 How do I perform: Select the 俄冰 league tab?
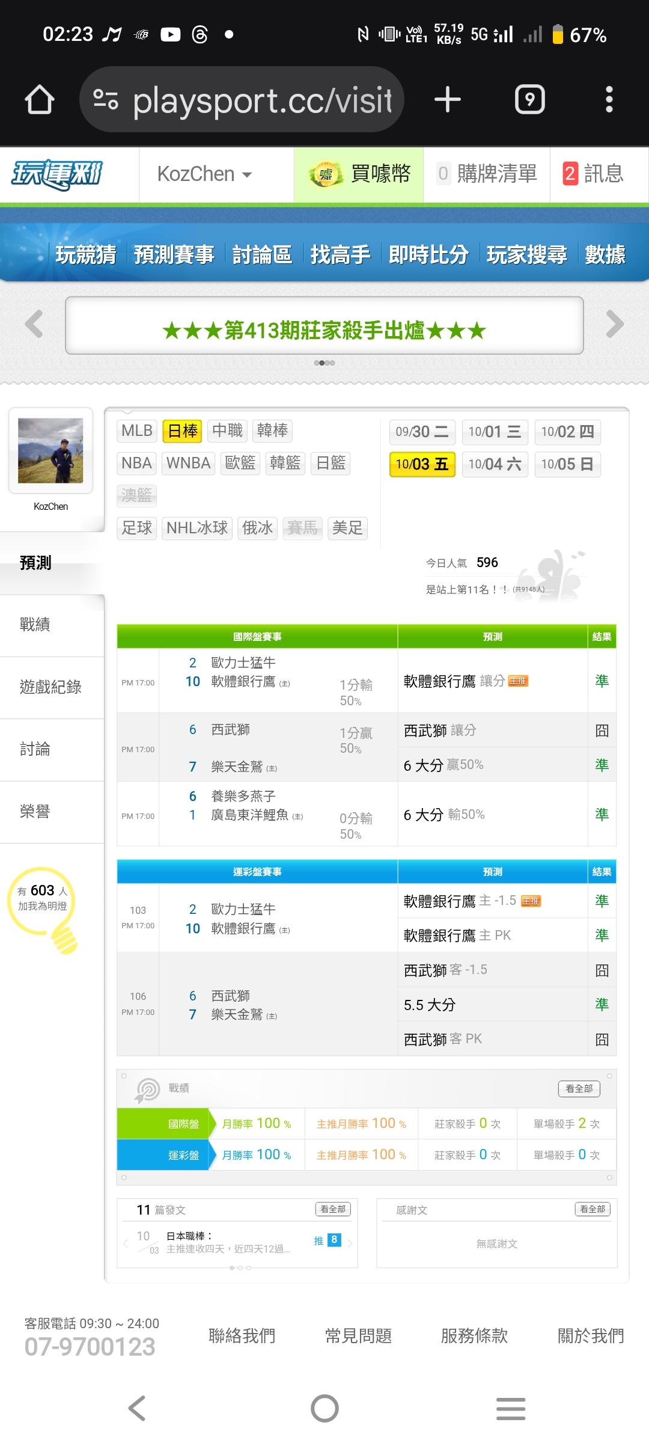click(257, 528)
